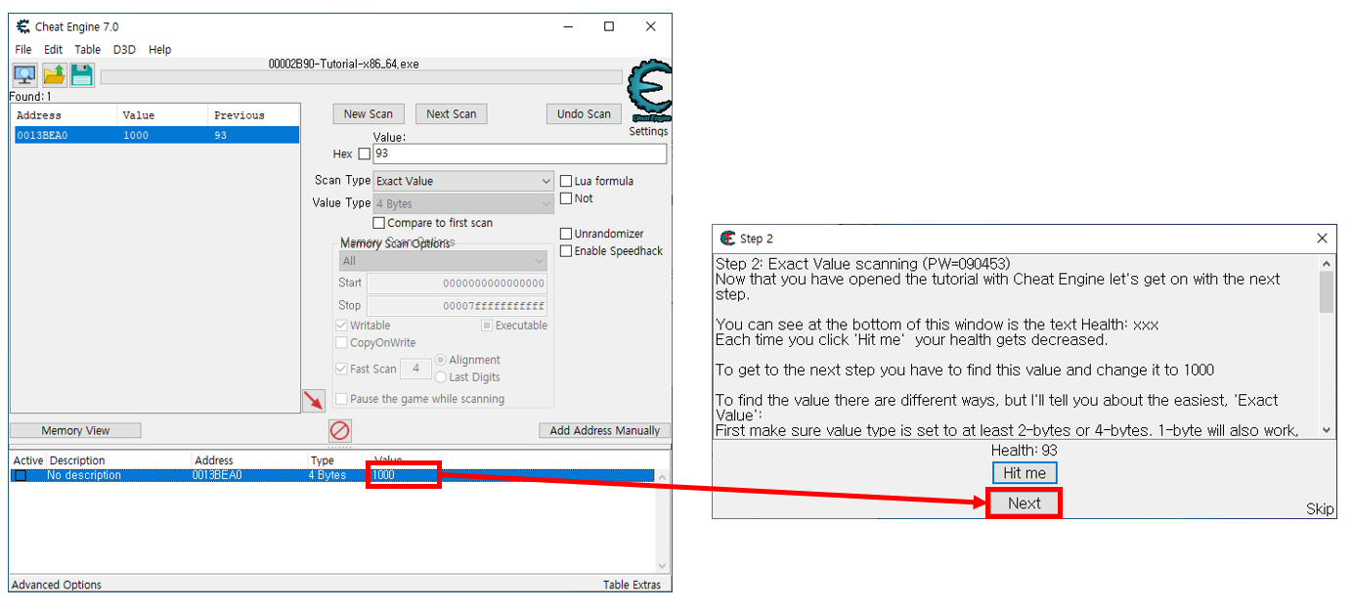This screenshot has height=612, width=1353.
Task: Enable the Lua formula checkbox
Action: point(566,181)
